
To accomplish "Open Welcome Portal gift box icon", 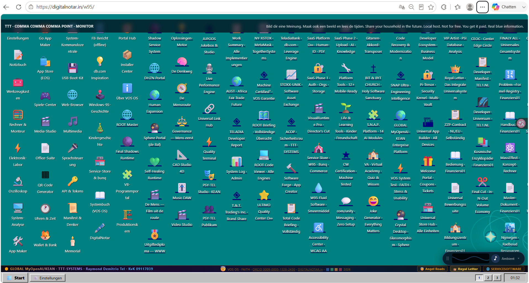I will (x=428, y=161).
